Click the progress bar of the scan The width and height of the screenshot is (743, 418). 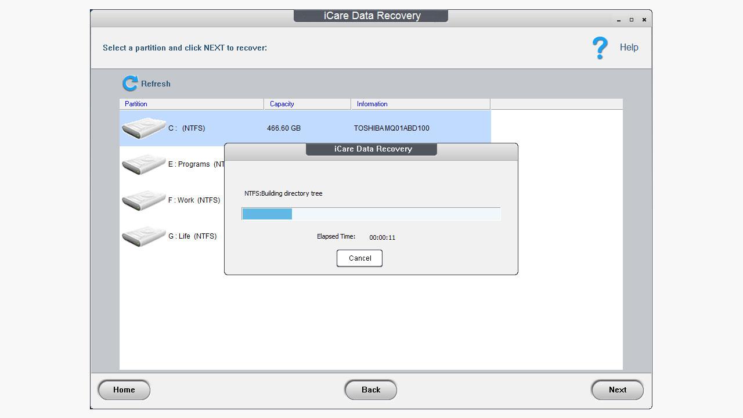click(371, 214)
